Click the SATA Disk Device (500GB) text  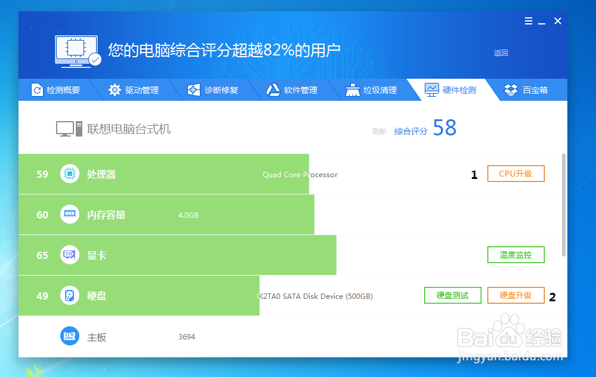(x=315, y=296)
